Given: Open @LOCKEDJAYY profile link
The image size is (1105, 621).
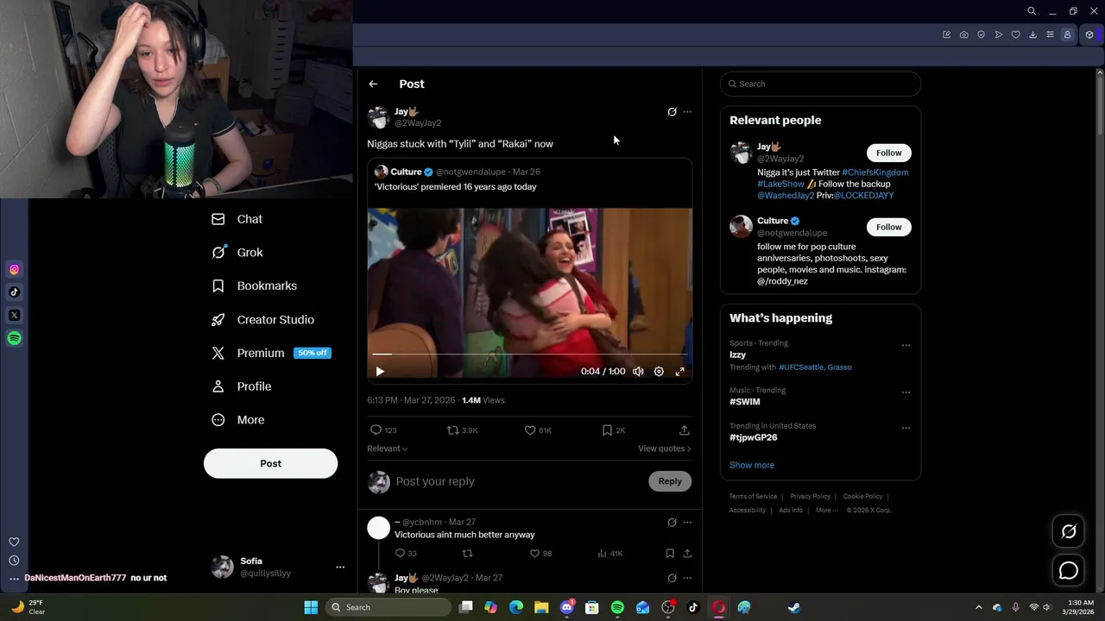Looking at the screenshot, I should coord(863,196).
